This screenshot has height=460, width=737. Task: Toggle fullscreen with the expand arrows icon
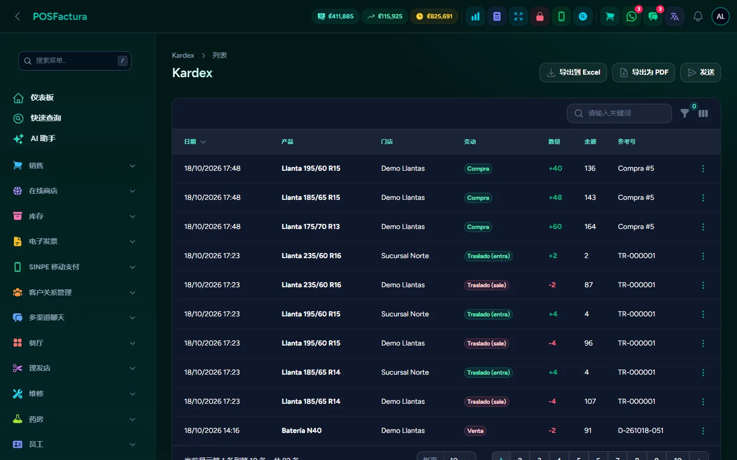(x=518, y=16)
